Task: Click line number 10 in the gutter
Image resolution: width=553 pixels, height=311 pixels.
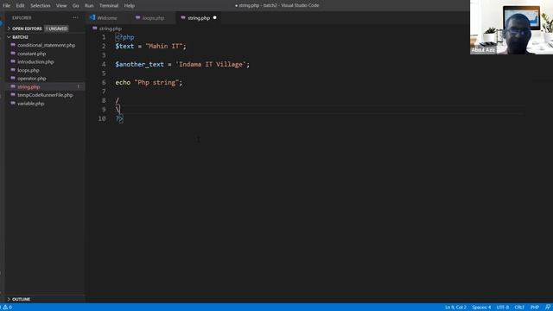Action: (x=102, y=119)
